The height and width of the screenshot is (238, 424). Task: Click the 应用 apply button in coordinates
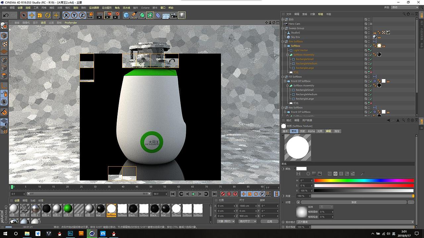click(x=270, y=221)
